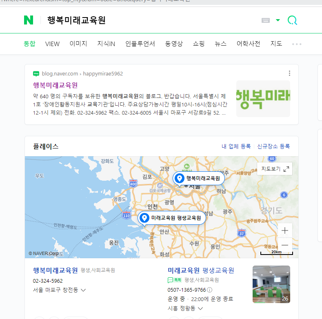Expand the 서울 마포구 창전동 address chevron
The width and height of the screenshot is (322, 319).
pyautogui.click(x=83, y=290)
